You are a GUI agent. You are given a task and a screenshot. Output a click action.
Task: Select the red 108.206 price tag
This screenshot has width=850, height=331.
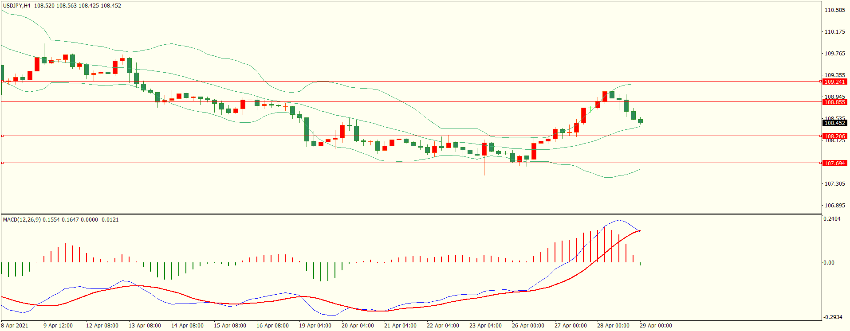point(834,136)
